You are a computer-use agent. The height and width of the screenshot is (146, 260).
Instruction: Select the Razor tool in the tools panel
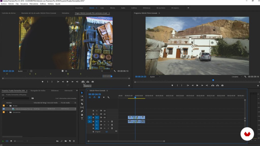tap(82, 104)
